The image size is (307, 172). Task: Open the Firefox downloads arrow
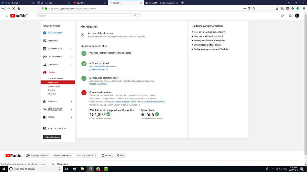pos(277,8)
